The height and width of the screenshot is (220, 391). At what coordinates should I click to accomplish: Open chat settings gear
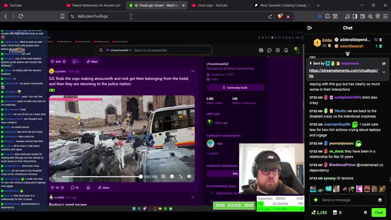[365, 213]
